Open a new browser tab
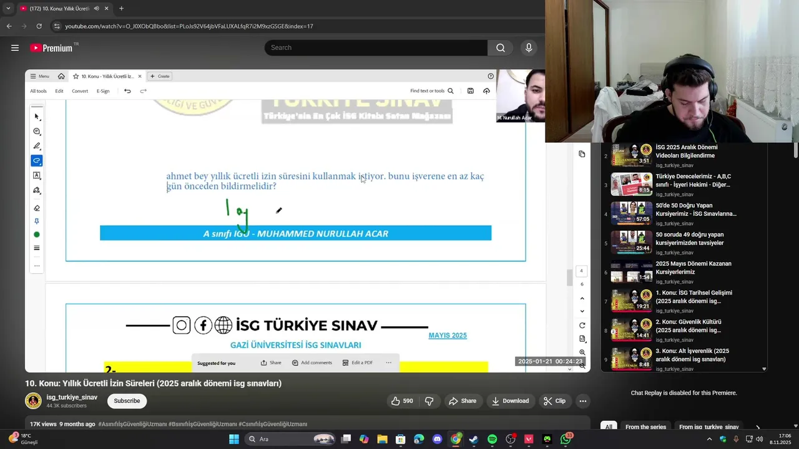The width and height of the screenshot is (799, 449). point(121,9)
